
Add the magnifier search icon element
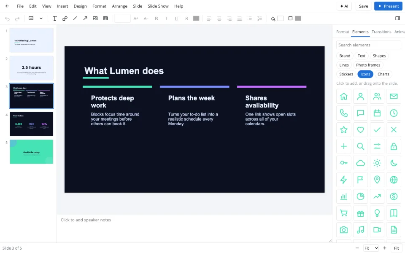360,146
